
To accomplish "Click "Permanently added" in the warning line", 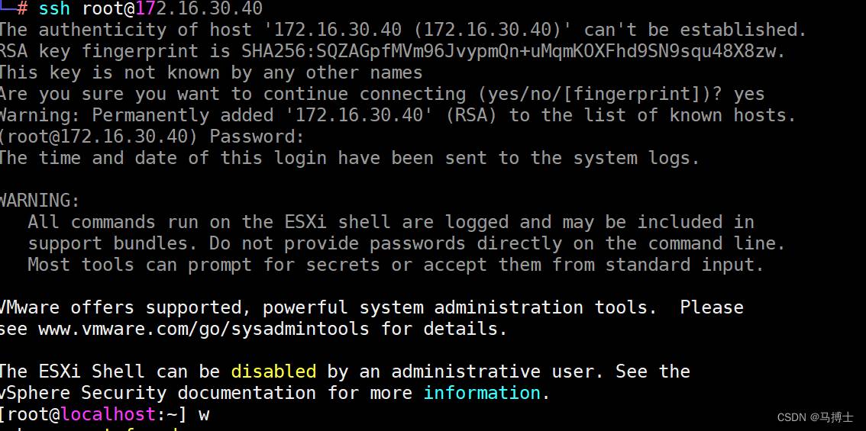I will (150, 116).
